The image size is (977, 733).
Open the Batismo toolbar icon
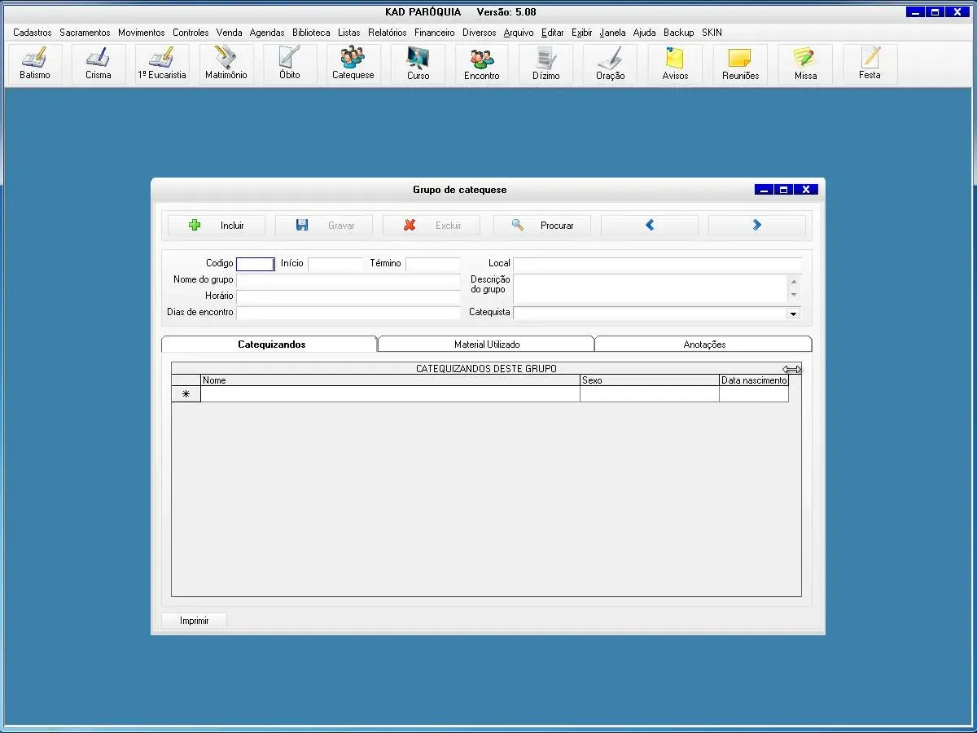click(x=35, y=64)
